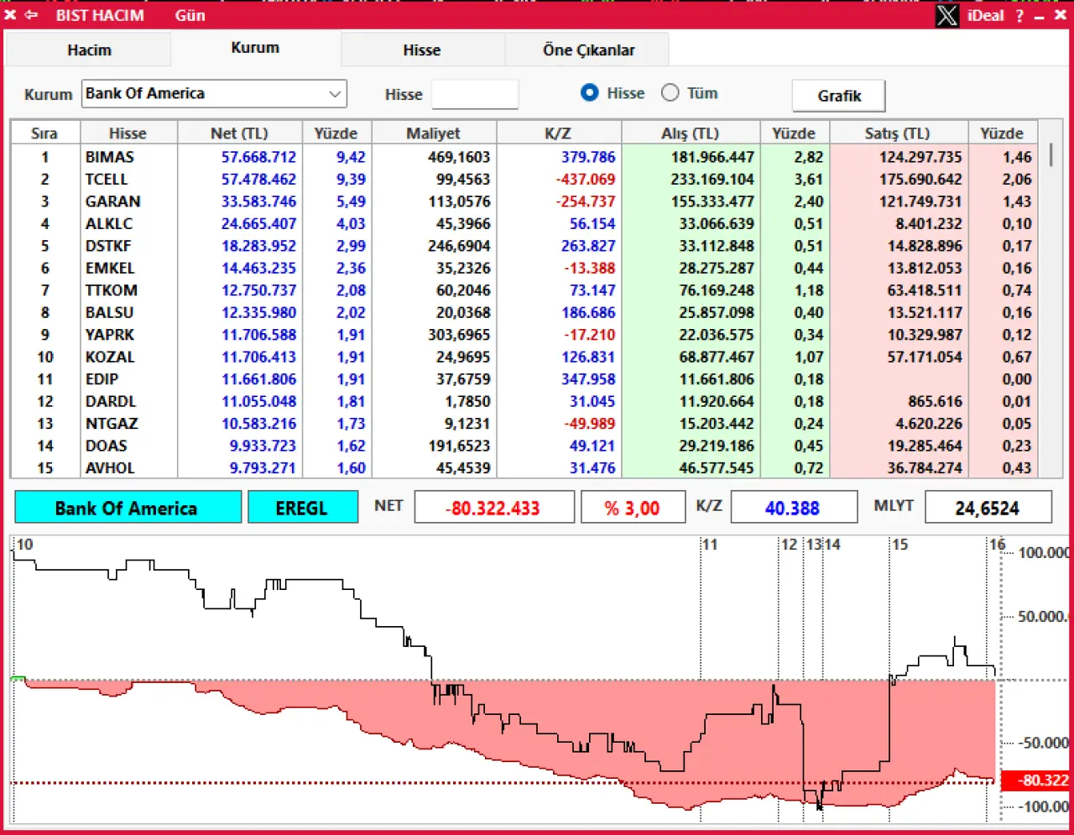
Task: Select the TCELL row
Action: coord(524,180)
